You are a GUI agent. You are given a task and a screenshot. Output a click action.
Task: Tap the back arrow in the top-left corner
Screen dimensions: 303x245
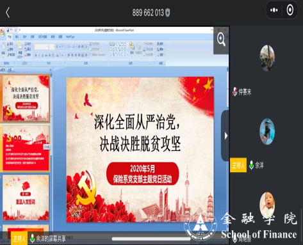tap(8, 13)
